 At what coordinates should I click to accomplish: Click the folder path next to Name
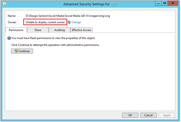68,16
